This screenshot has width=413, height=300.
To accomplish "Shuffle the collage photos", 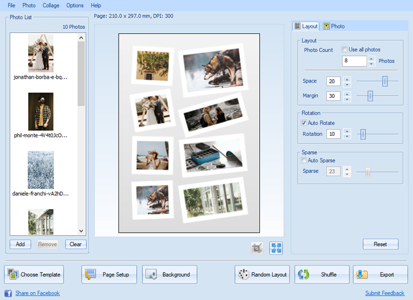I will pyautogui.click(x=321, y=275).
